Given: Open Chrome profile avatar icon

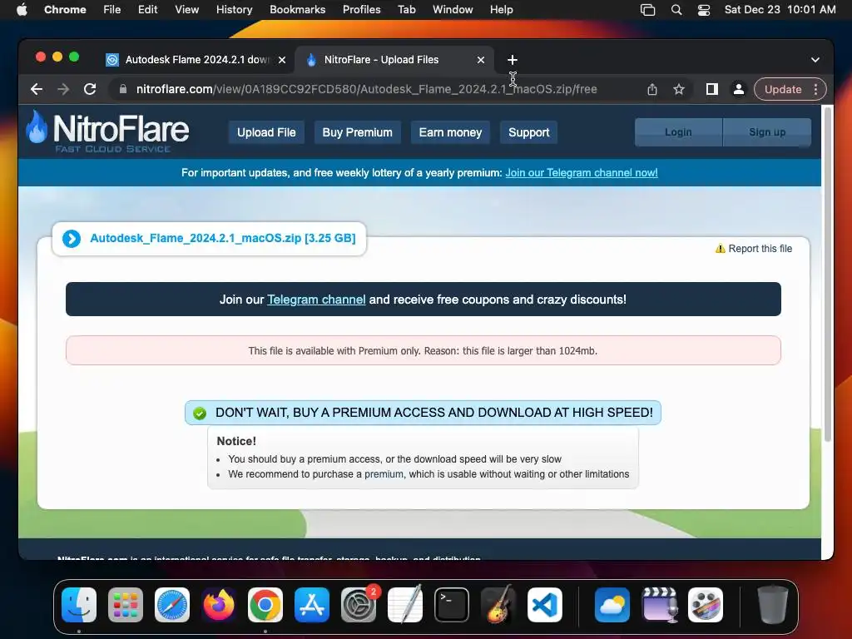Looking at the screenshot, I should pyautogui.click(x=739, y=89).
